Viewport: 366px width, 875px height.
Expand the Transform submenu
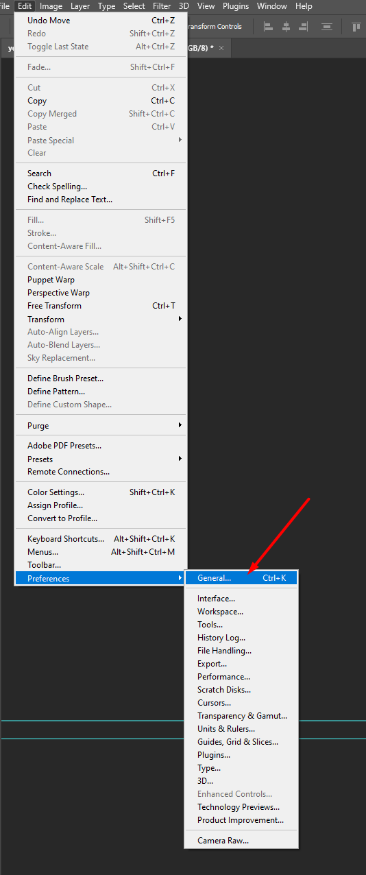[101, 320]
